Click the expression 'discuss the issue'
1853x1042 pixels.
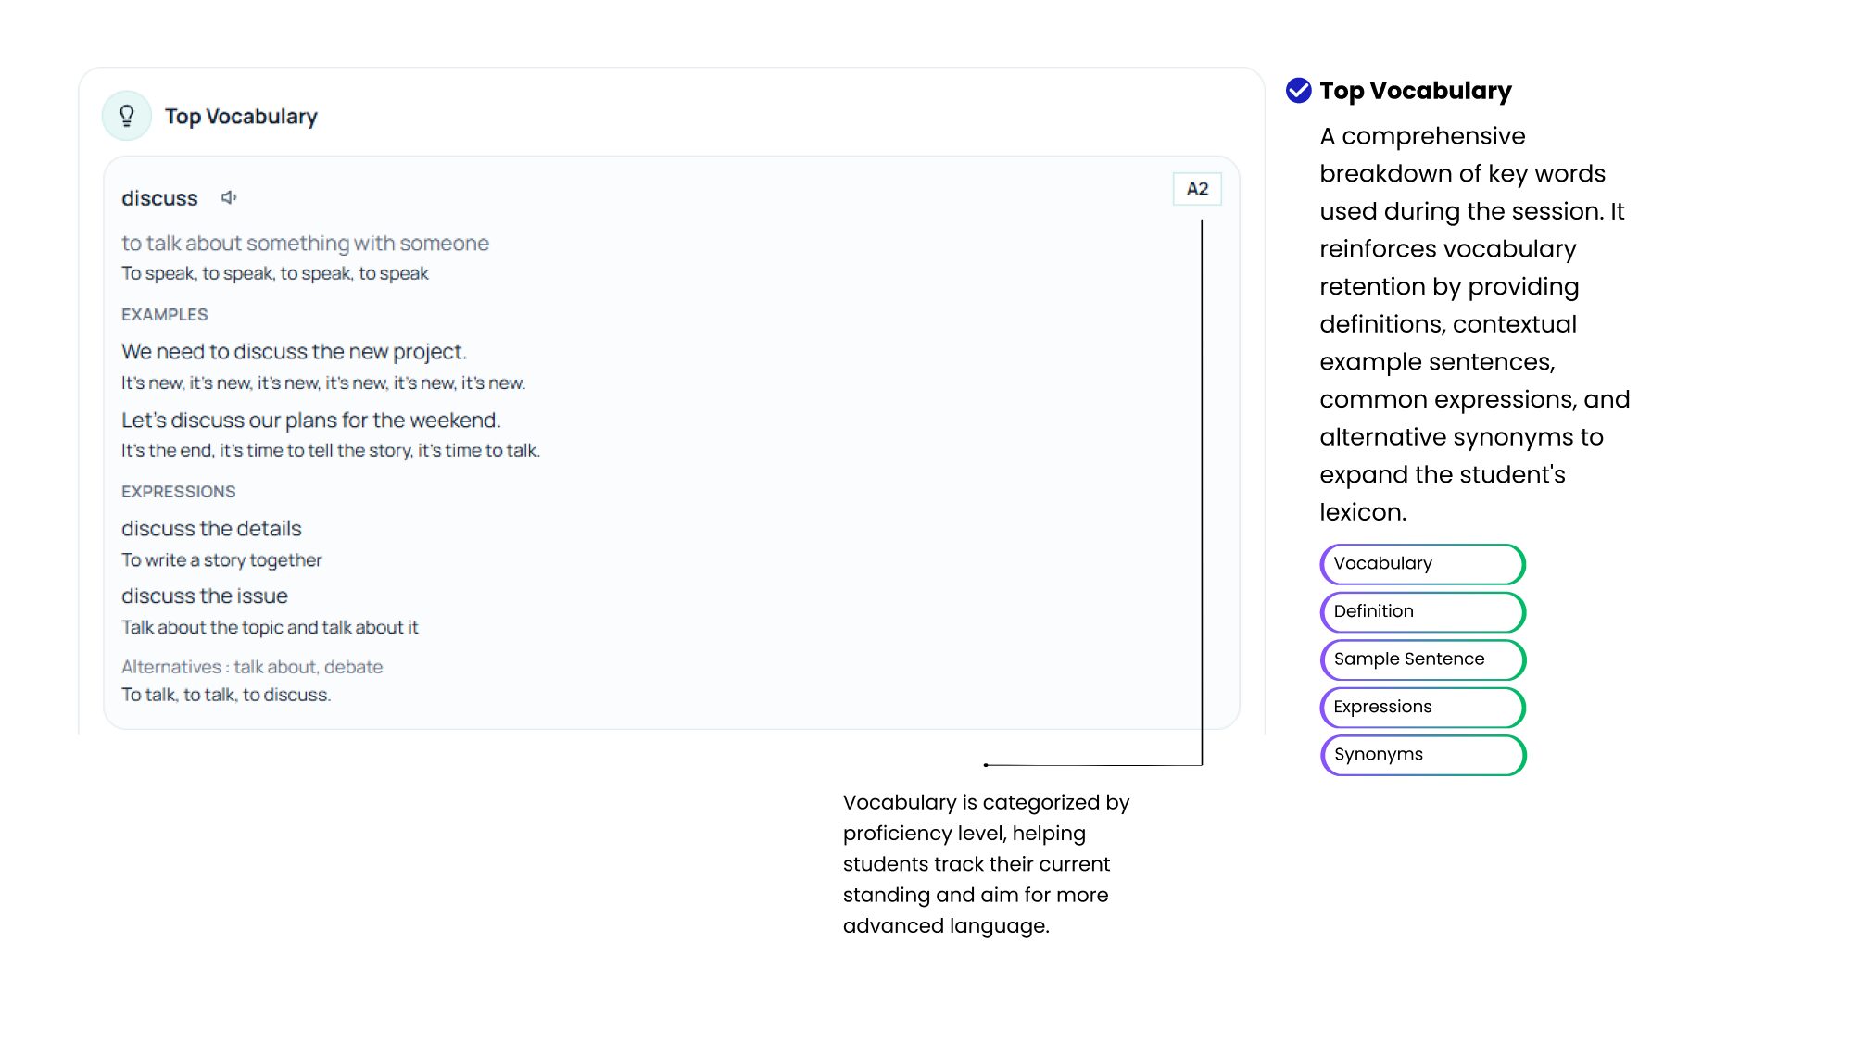coord(204,596)
